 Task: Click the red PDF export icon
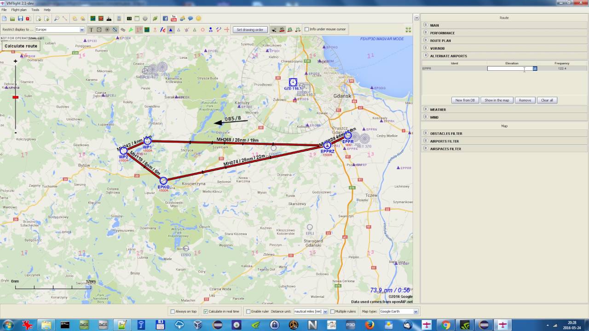coord(28,18)
